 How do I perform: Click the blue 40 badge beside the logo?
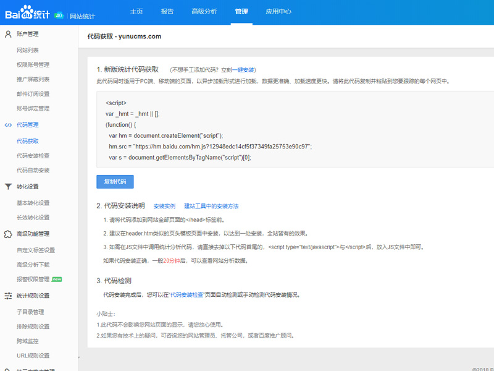pos(59,14)
